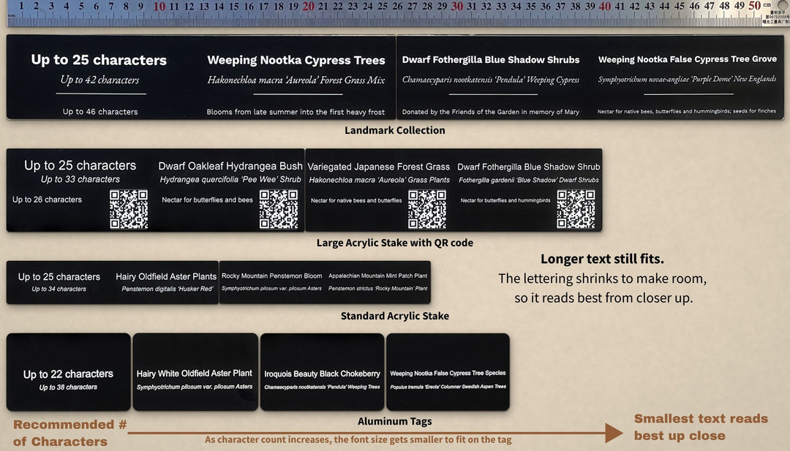Click the 'Up to 22 characters' tag text
This screenshot has width=790, height=451.
click(68, 374)
